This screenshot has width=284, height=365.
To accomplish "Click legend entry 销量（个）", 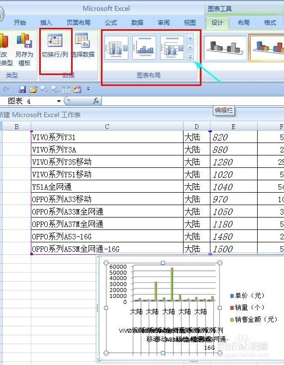I will point(247,307).
